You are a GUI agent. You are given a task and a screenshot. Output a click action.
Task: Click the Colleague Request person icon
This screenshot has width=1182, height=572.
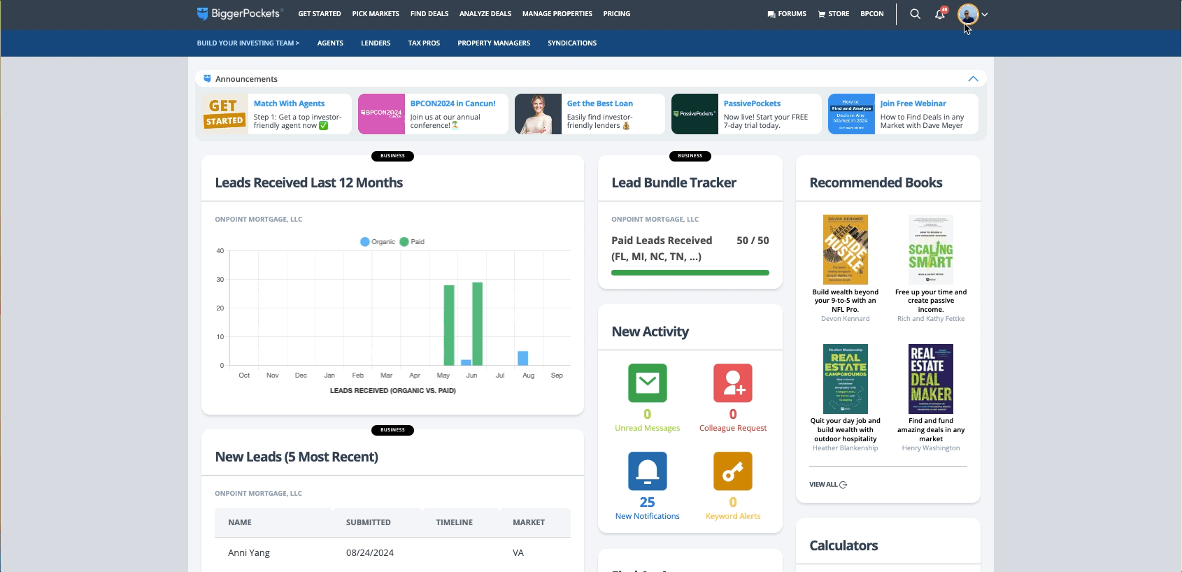coord(732,383)
